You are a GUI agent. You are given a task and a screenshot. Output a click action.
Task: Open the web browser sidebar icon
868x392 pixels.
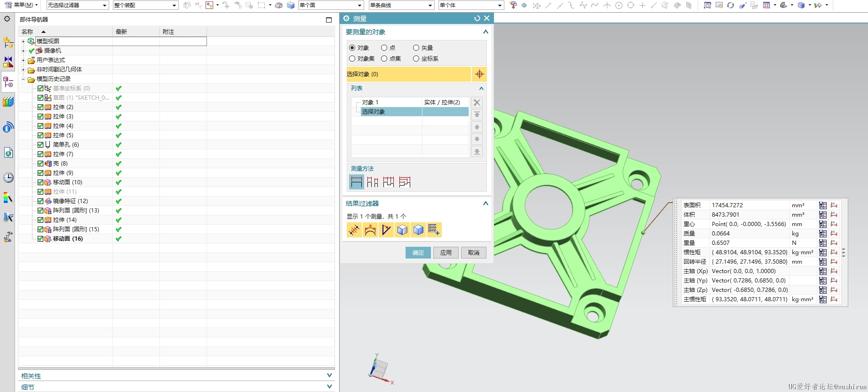point(8,152)
